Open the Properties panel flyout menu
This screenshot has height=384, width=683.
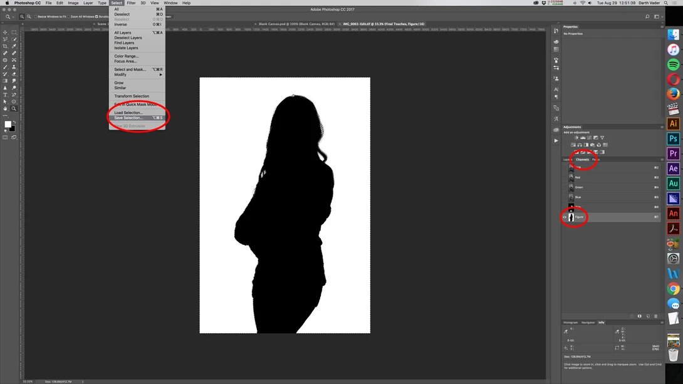pos(662,26)
